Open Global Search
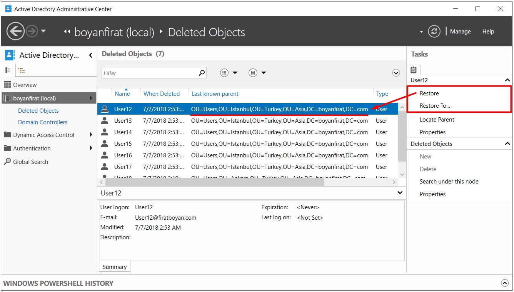This screenshot has height=292, width=514. pos(31,162)
